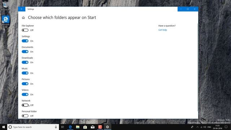Turn on the Personal folder toggle

[25, 116]
